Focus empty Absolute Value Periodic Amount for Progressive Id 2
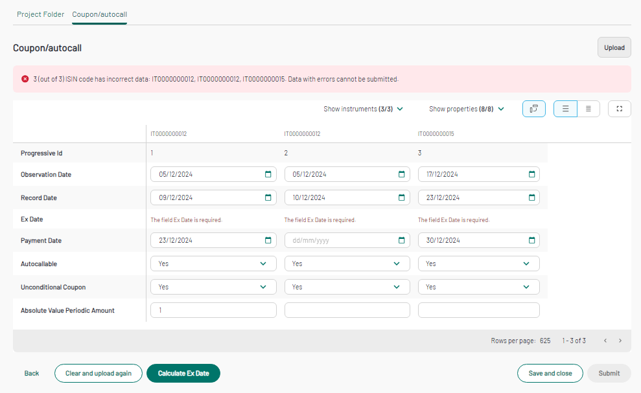 [x=347, y=310]
